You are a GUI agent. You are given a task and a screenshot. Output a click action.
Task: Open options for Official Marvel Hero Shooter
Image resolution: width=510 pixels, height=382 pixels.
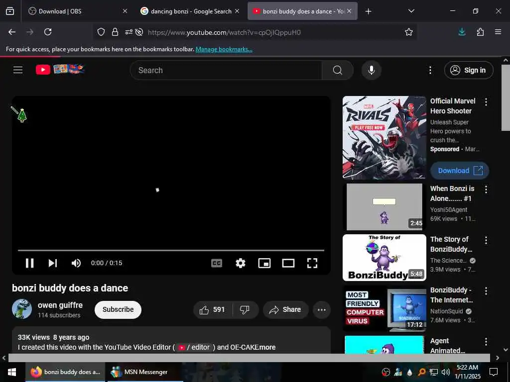point(486,102)
